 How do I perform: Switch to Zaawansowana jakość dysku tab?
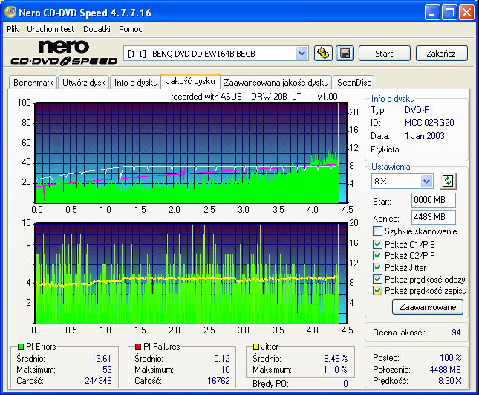pyautogui.click(x=276, y=83)
